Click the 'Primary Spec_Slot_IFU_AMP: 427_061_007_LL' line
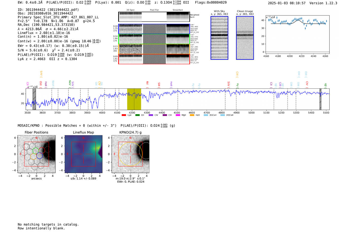Viewport: 355px width, 242px height. [58, 17]
